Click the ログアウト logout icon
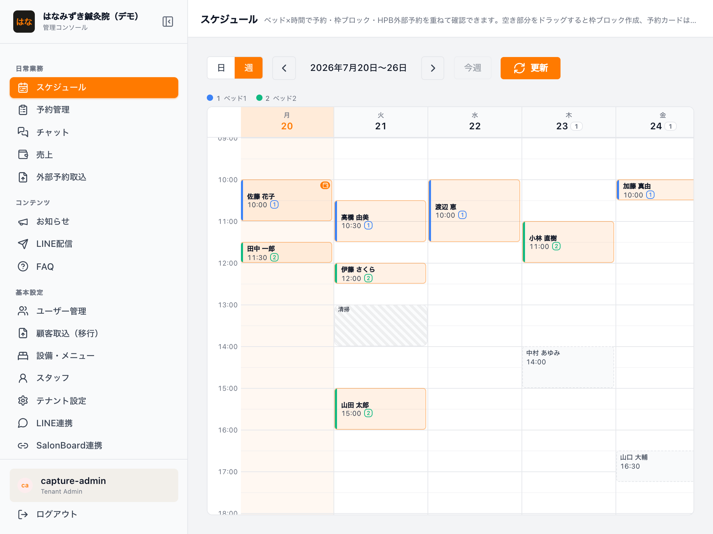 [23, 514]
